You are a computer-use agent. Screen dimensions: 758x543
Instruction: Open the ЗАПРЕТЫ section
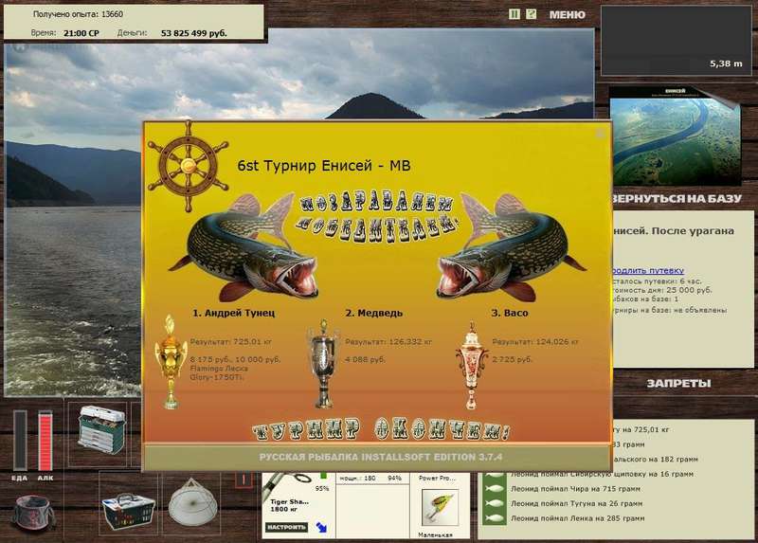coord(678,384)
